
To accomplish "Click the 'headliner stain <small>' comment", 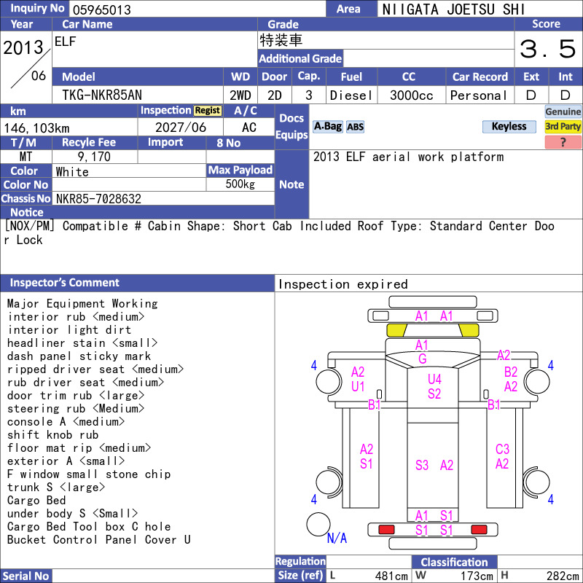I will click(x=82, y=343).
